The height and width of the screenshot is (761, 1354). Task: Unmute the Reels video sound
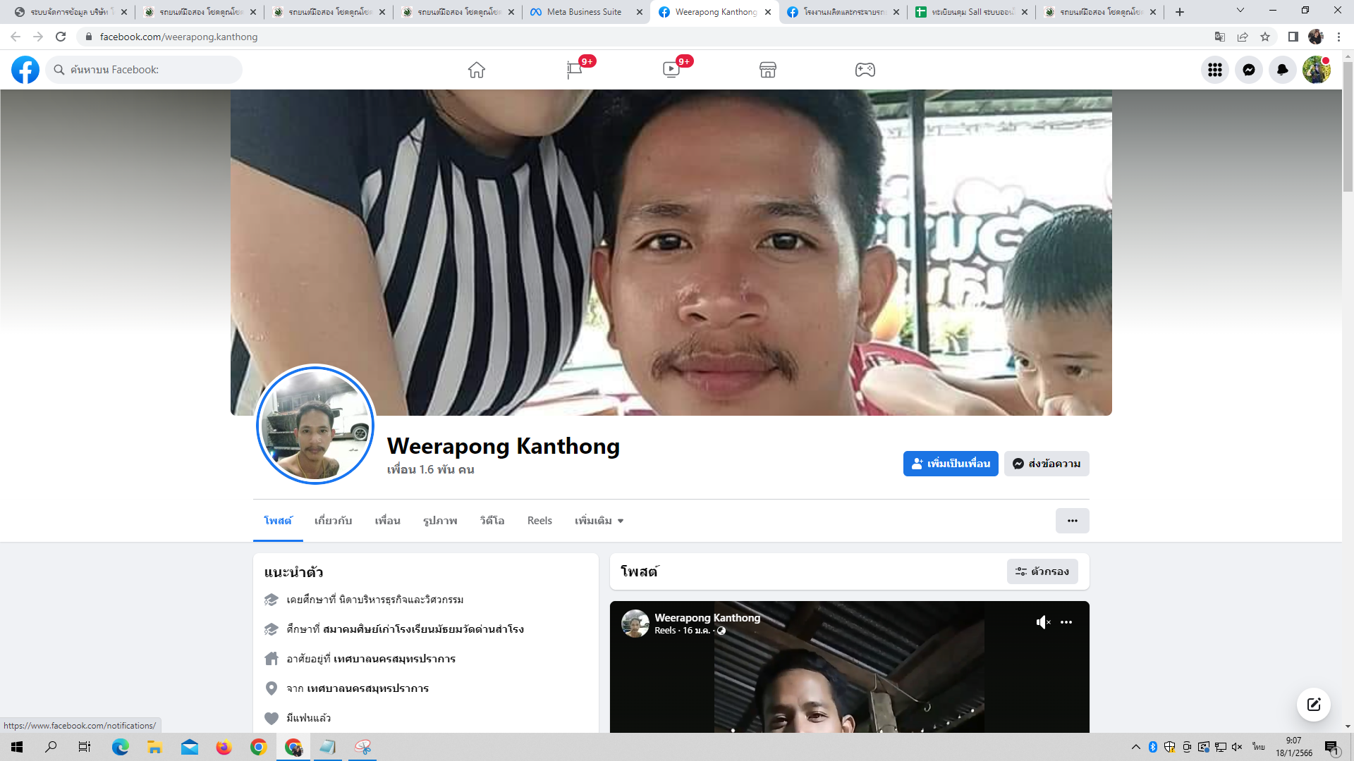(x=1043, y=622)
